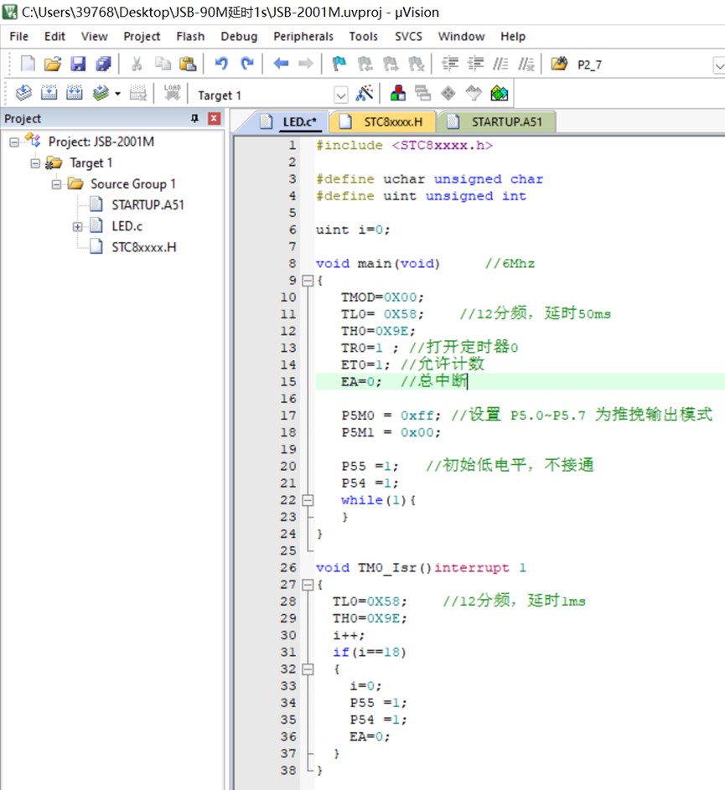Viewport: 725px width, 790px height.
Task: Switch to STARTUP.A51 editor tab
Action: coord(496,122)
